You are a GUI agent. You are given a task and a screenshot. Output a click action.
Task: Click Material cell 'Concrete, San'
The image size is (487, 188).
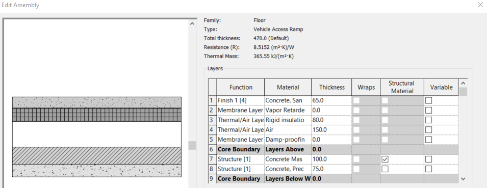pyautogui.click(x=288, y=100)
